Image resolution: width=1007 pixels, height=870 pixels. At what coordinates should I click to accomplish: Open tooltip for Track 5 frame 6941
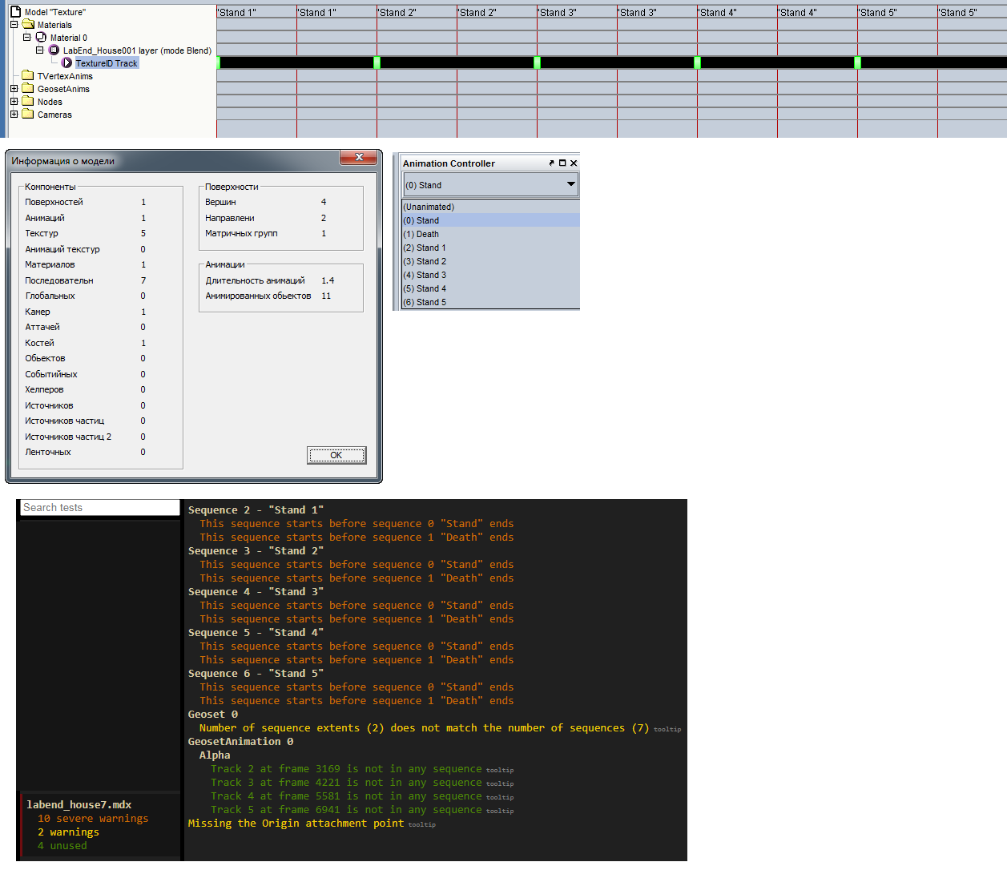(500, 812)
